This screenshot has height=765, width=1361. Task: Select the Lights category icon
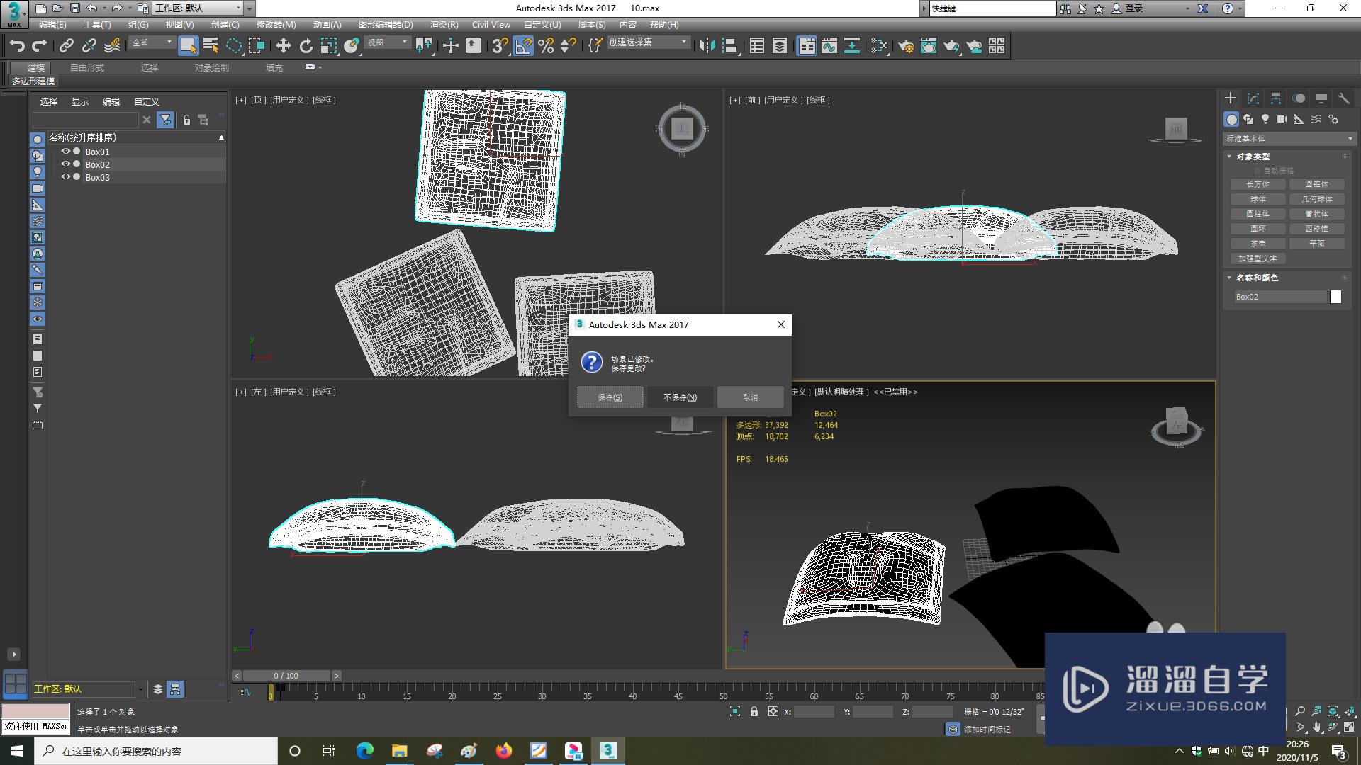point(1265,119)
